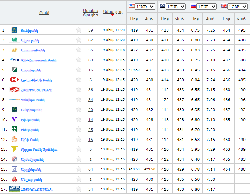Open the 1 RUR currency dropdown
This screenshot has height=194, width=250.
(x=207, y=7)
